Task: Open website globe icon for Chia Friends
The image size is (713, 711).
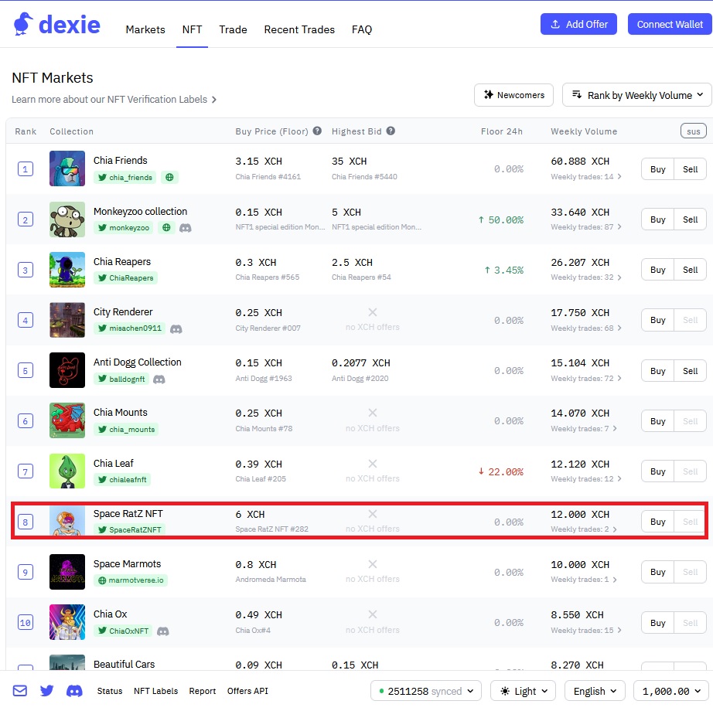Action: tap(169, 177)
